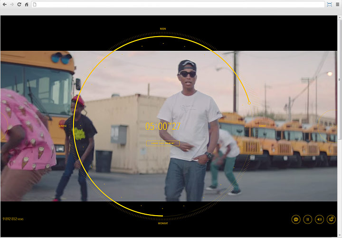Focus the browser address bar
Image resolution: width=342 pixels, height=238 pixels.
coord(178,4)
